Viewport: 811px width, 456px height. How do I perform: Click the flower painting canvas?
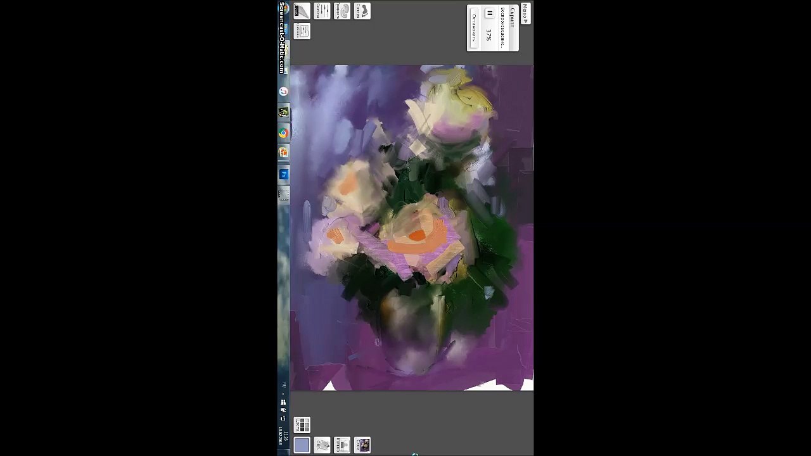pyautogui.click(x=412, y=228)
